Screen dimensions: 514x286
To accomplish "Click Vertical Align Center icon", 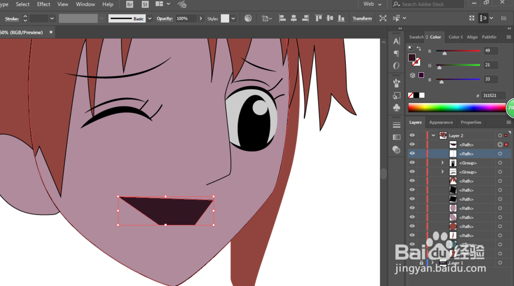I will (330, 19).
